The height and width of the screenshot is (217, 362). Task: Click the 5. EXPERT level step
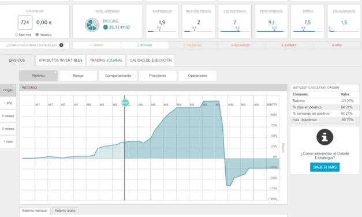click(289, 45)
